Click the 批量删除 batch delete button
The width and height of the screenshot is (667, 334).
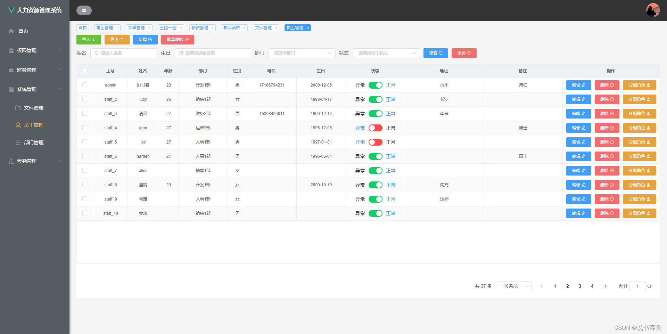pyautogui.click(x=178, y=40)
